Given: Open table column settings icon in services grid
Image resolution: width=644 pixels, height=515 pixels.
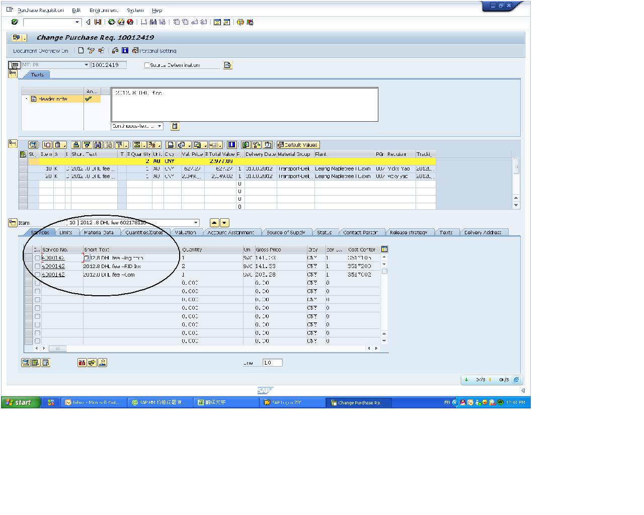Looking at the screenshot, I should pyautogui.click(x=384, y=249).
